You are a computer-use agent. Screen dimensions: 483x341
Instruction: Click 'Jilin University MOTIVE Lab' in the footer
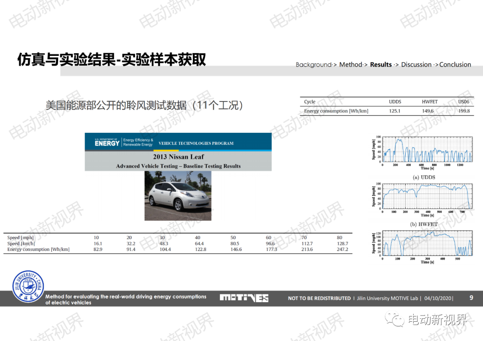click(387, 298)
